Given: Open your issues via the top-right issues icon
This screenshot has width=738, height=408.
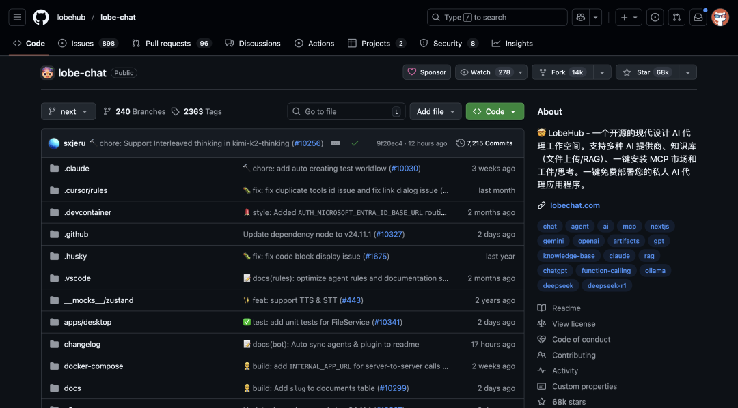Looking at the screenshot, I should [x=655, y=17].
